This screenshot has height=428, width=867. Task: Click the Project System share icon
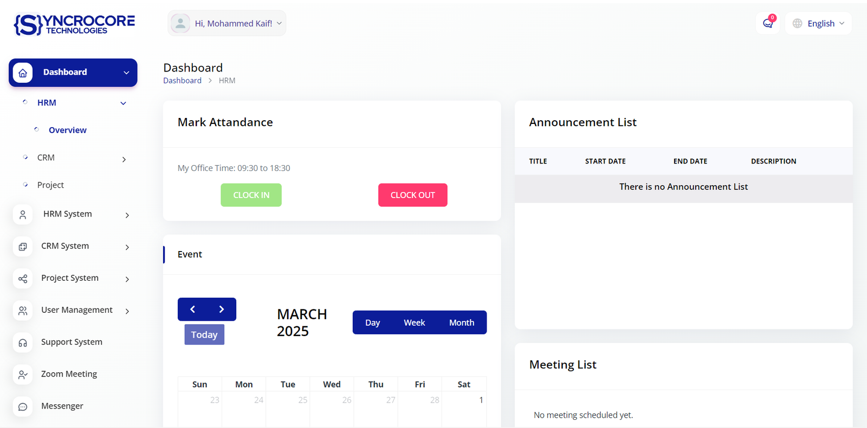[23, 279]
